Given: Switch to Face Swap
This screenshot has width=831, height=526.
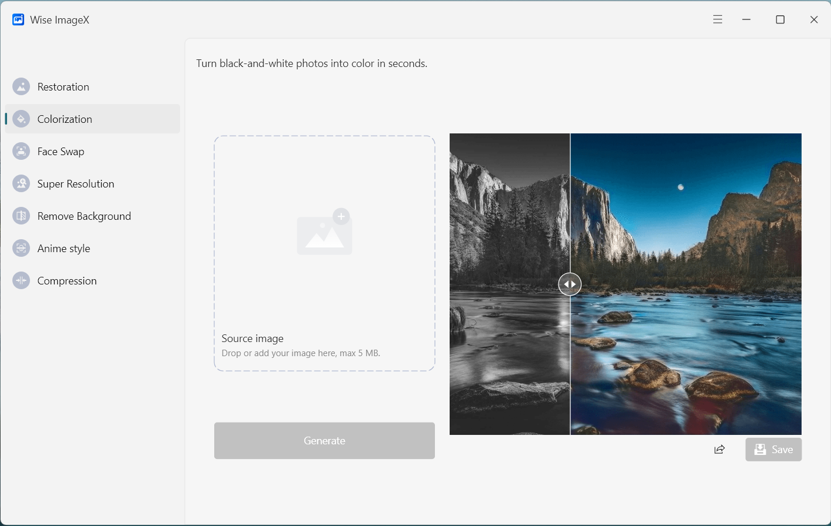Looking at the screenshot, I should coord(92,152).
